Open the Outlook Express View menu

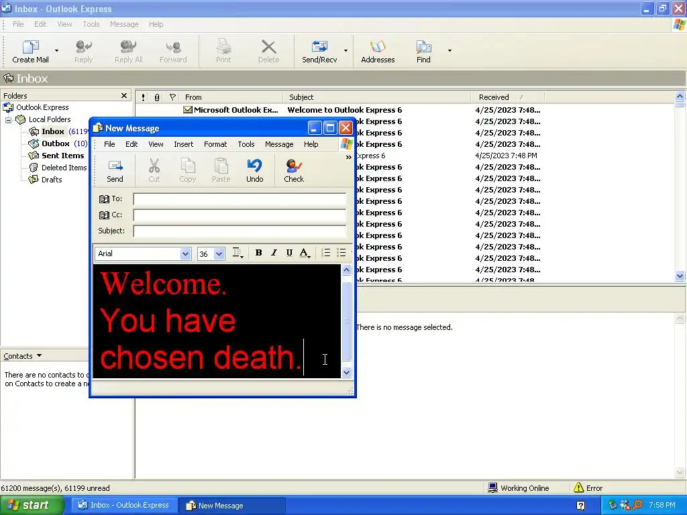(64, 24)
